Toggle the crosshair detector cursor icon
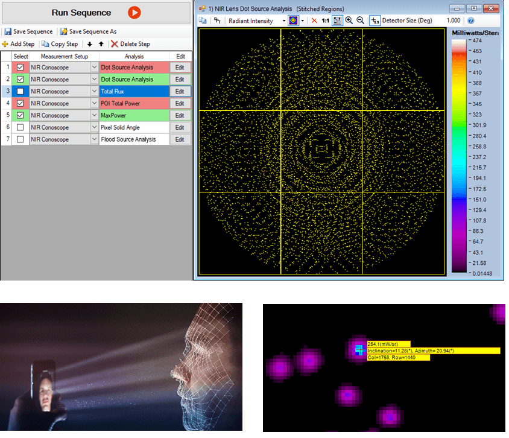 click(x=375, y=21)
